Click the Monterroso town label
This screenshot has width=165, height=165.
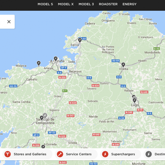tap(110, 131)
